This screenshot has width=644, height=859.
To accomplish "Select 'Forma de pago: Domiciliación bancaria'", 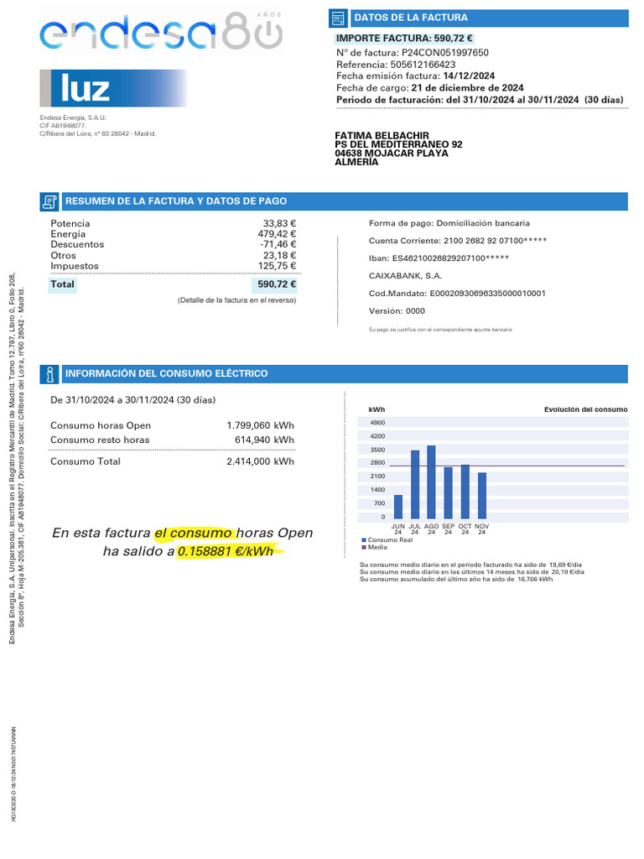I will [449, 223].
